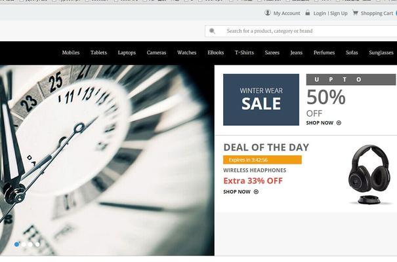The height and width of the screenshot is (262, 397).
Task: Click the search magnifier icon
Action: coord(212,31)
